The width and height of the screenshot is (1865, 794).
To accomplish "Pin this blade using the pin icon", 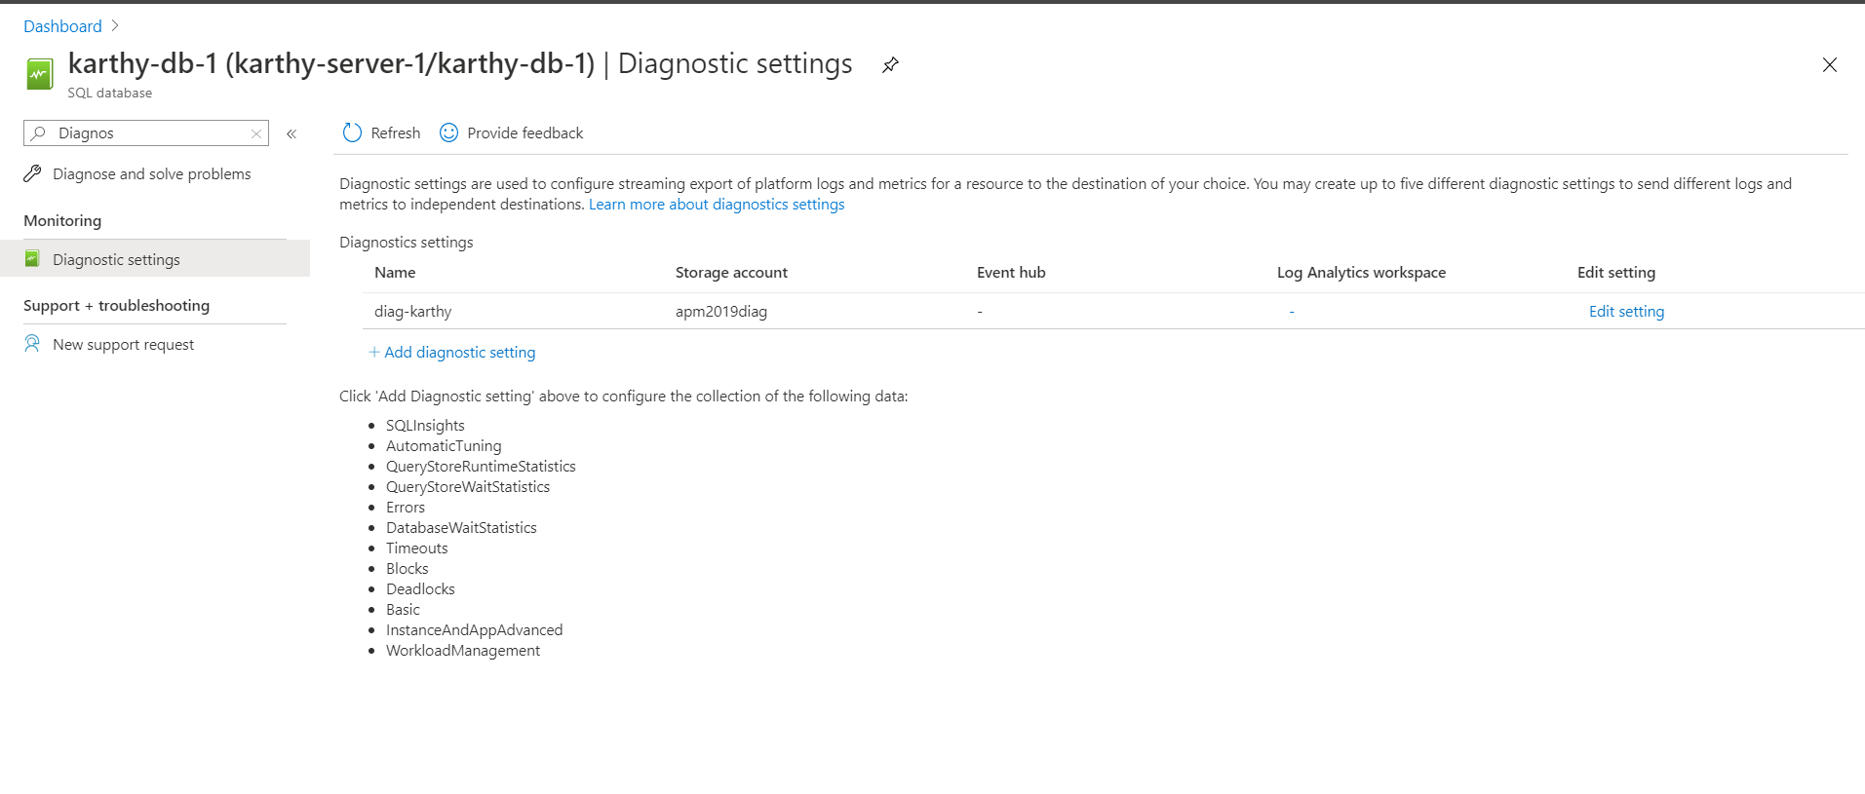I will click(x=890, y=65).
